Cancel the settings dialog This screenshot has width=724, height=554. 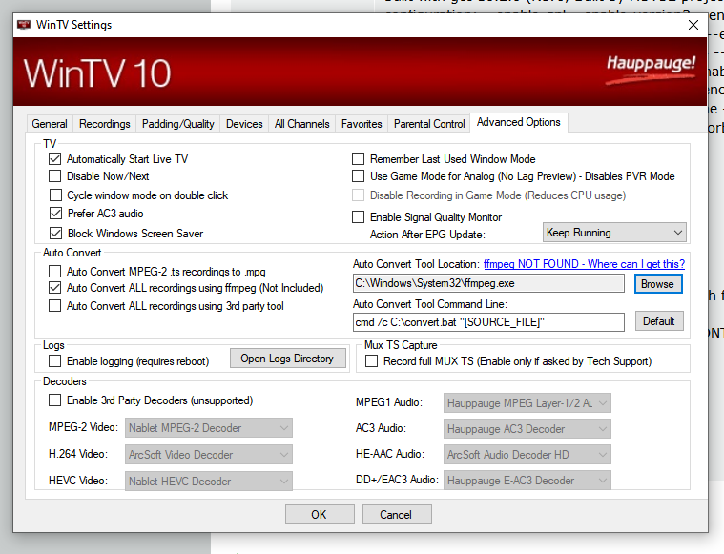[396, 514]
